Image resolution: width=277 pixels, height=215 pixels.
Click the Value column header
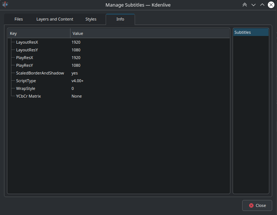(x=150, y=33)
